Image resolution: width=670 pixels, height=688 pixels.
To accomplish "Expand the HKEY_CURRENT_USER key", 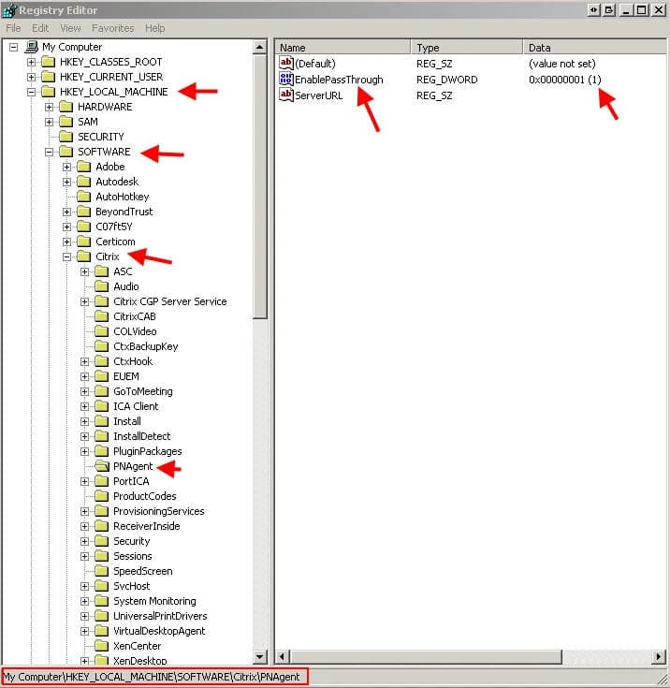I will (31, 77).
